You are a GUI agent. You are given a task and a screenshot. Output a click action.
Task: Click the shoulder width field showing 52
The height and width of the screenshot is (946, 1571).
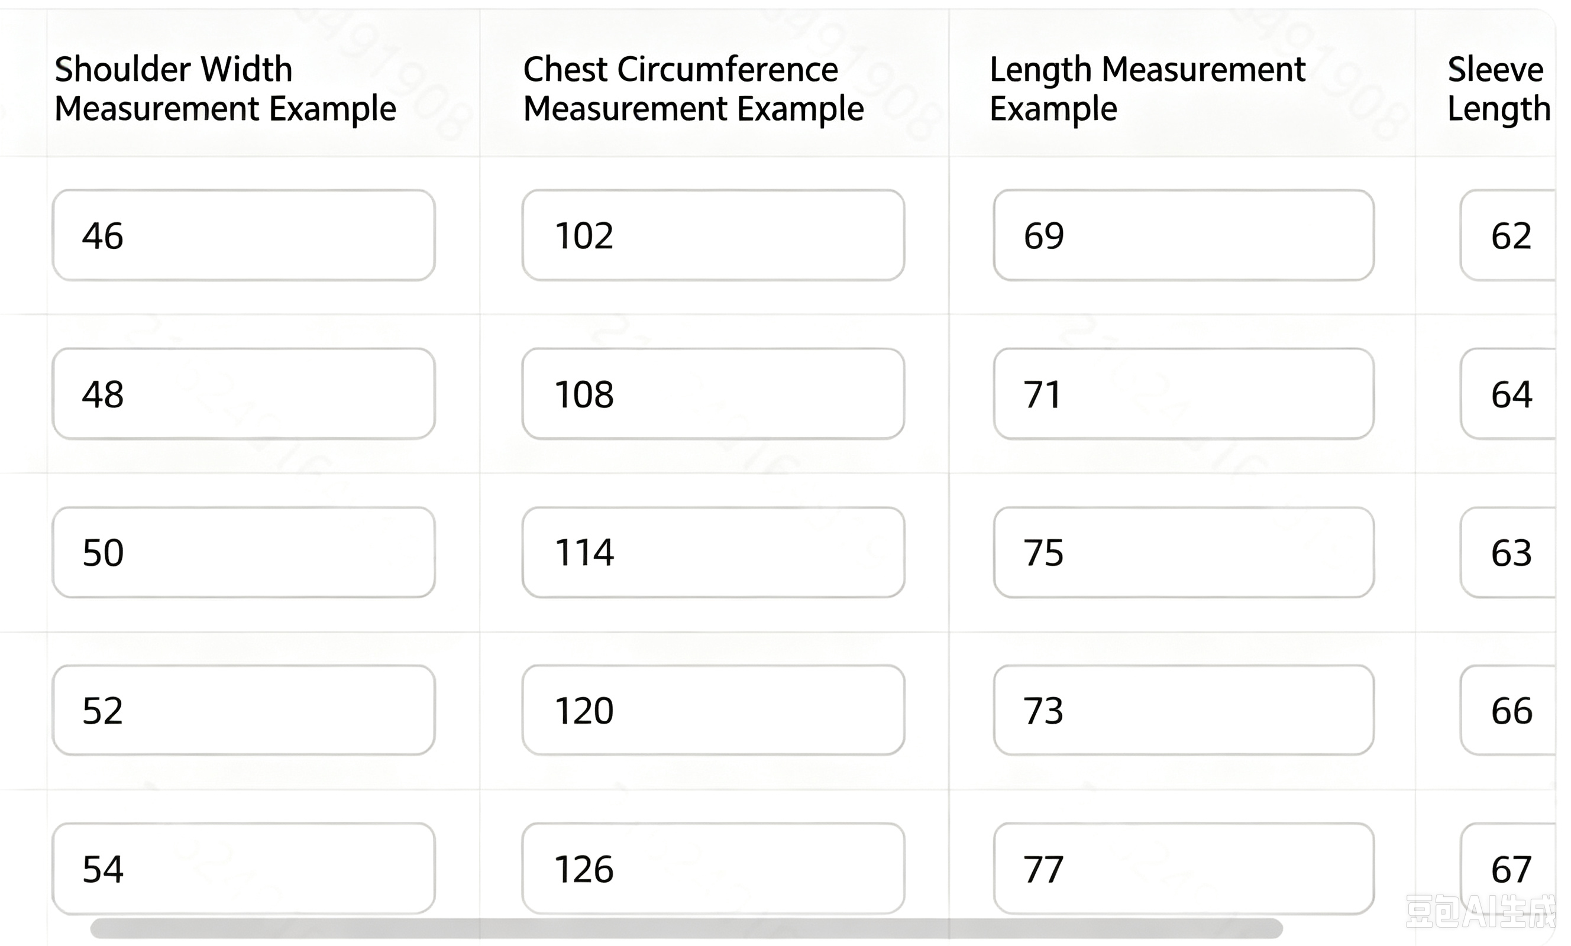click(x=244, y=710)
